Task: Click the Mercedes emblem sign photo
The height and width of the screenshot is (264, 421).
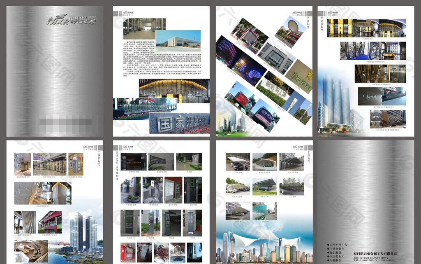Action: click(370, 96)
